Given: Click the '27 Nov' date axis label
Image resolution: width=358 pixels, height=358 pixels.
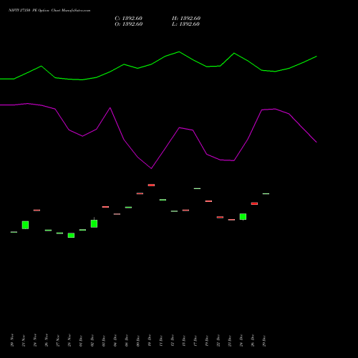Looking at the screenshot, I should (58, 340).
